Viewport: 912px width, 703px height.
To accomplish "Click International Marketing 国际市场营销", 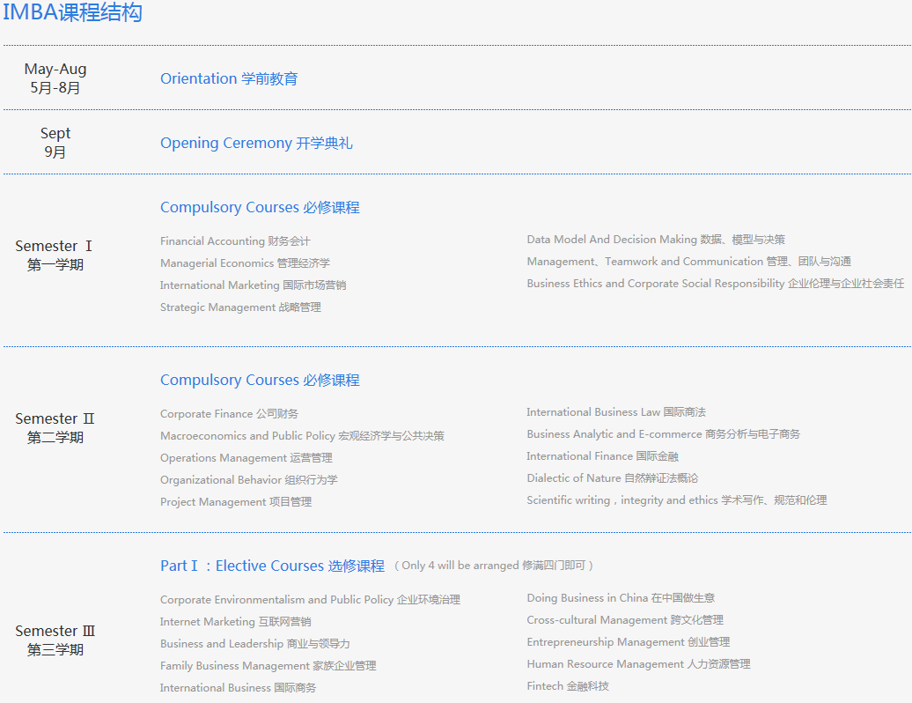I will [x=238, y=285].
